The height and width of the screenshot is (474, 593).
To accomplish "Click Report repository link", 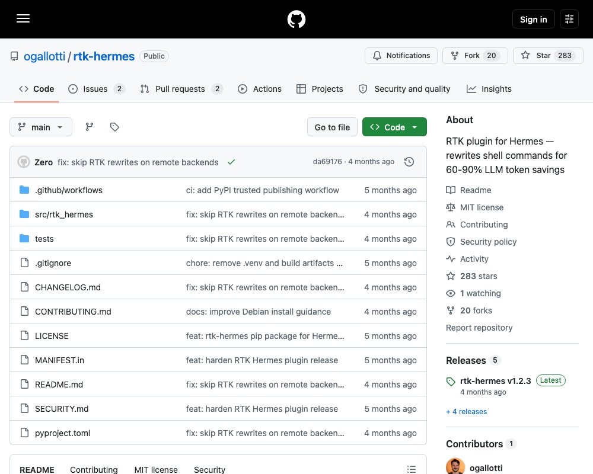I will coord(479,327).
